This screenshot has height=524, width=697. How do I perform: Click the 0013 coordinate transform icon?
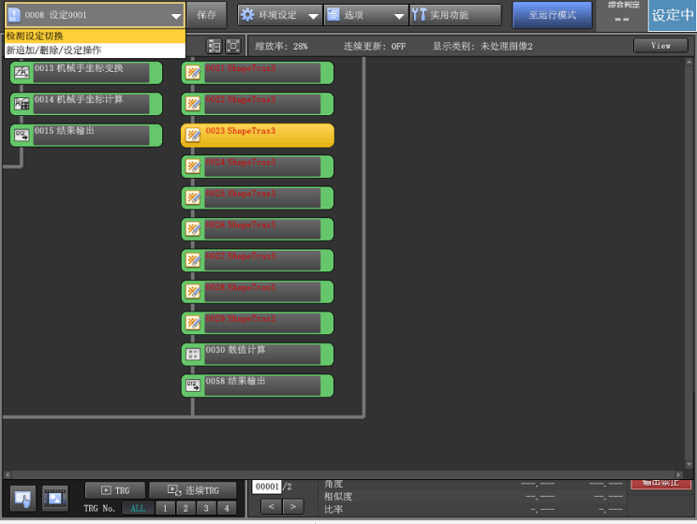(x=22, y=72)
